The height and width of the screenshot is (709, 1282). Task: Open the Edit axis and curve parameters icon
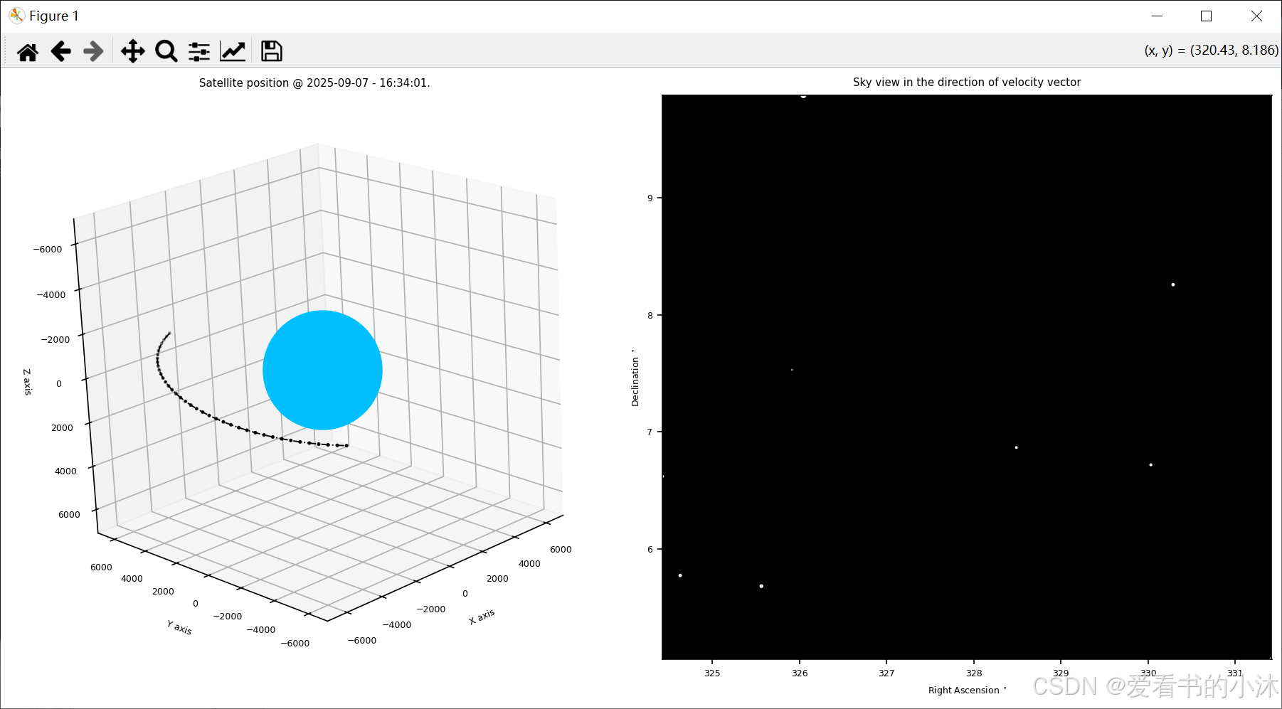(x=233, y=50)
